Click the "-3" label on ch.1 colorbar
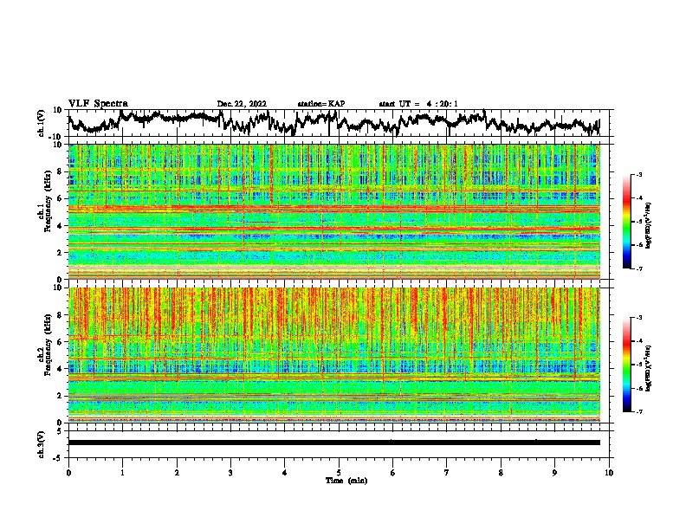 [639, 175]
